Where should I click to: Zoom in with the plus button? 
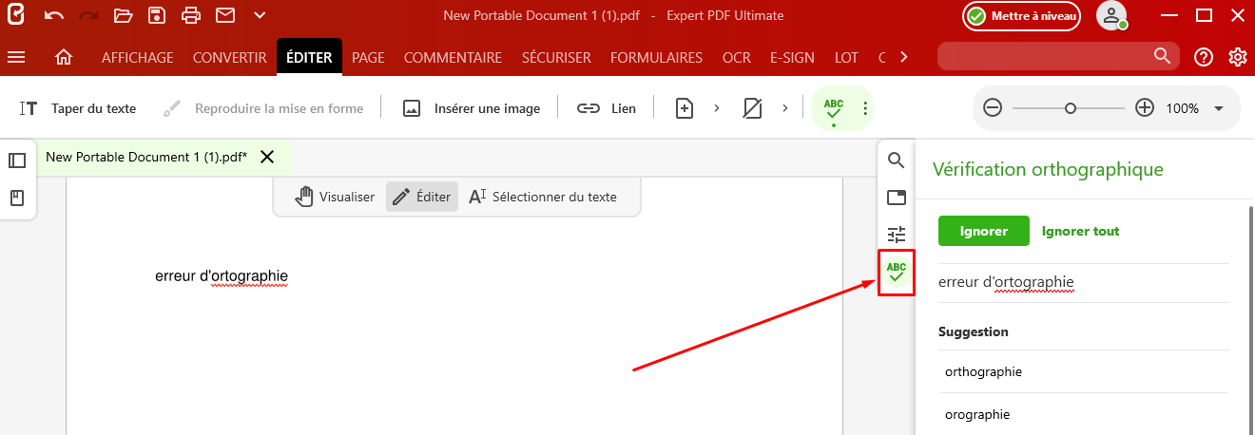pyautogui.click(x=1145, y=108)
